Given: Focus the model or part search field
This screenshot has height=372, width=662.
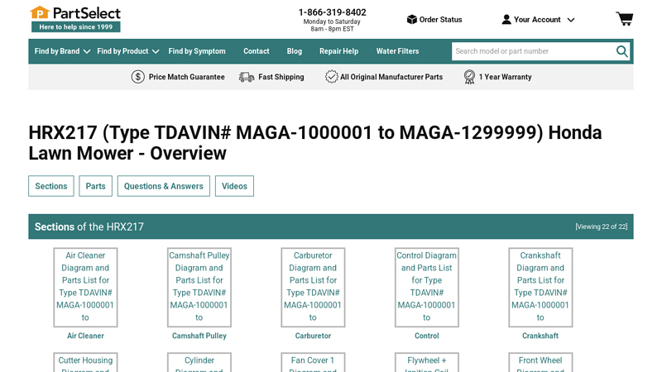Looking at the screenshot, I should click(531, 51).
